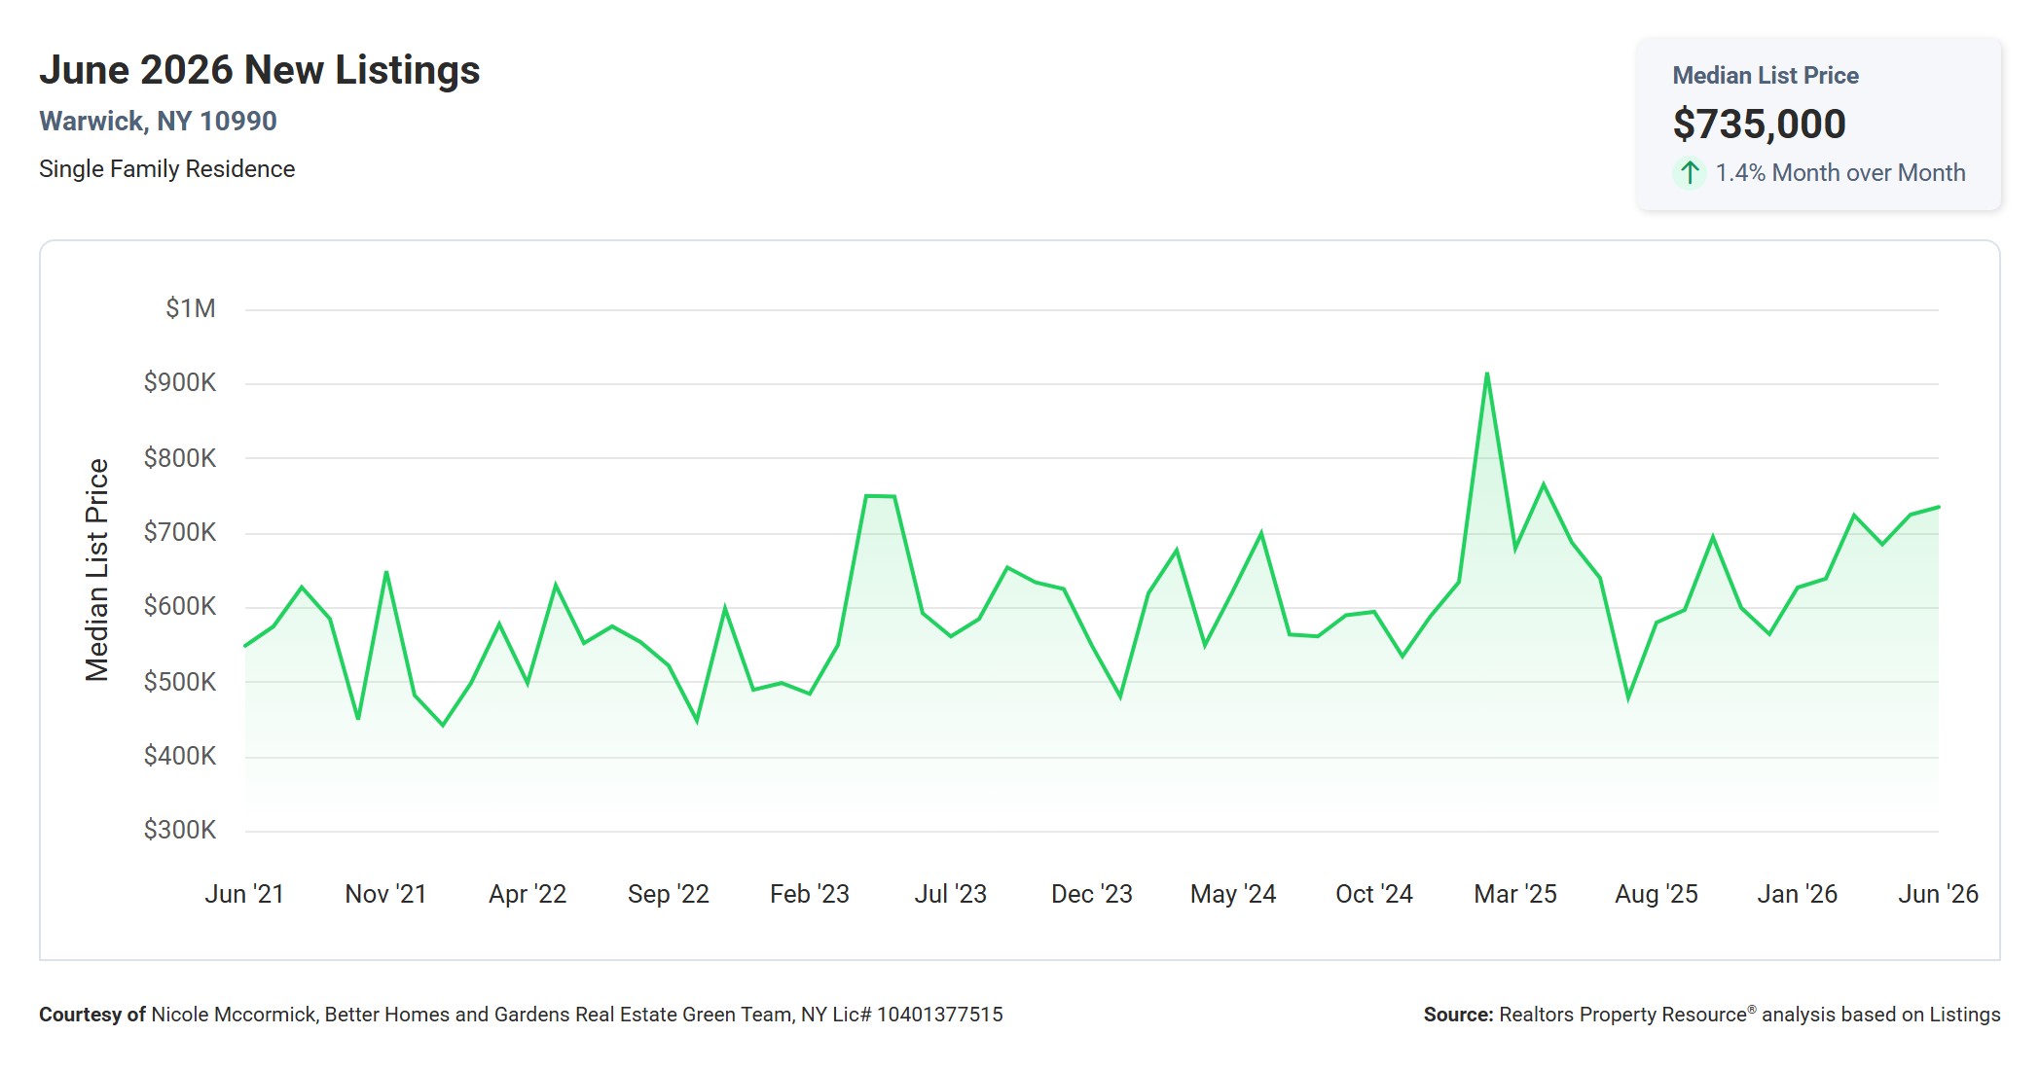Click the Warwick, NY 10990 location subtitle
Image resolution: width=2040 pixels, height=1070 pixels.
click(x=158, y=121)
